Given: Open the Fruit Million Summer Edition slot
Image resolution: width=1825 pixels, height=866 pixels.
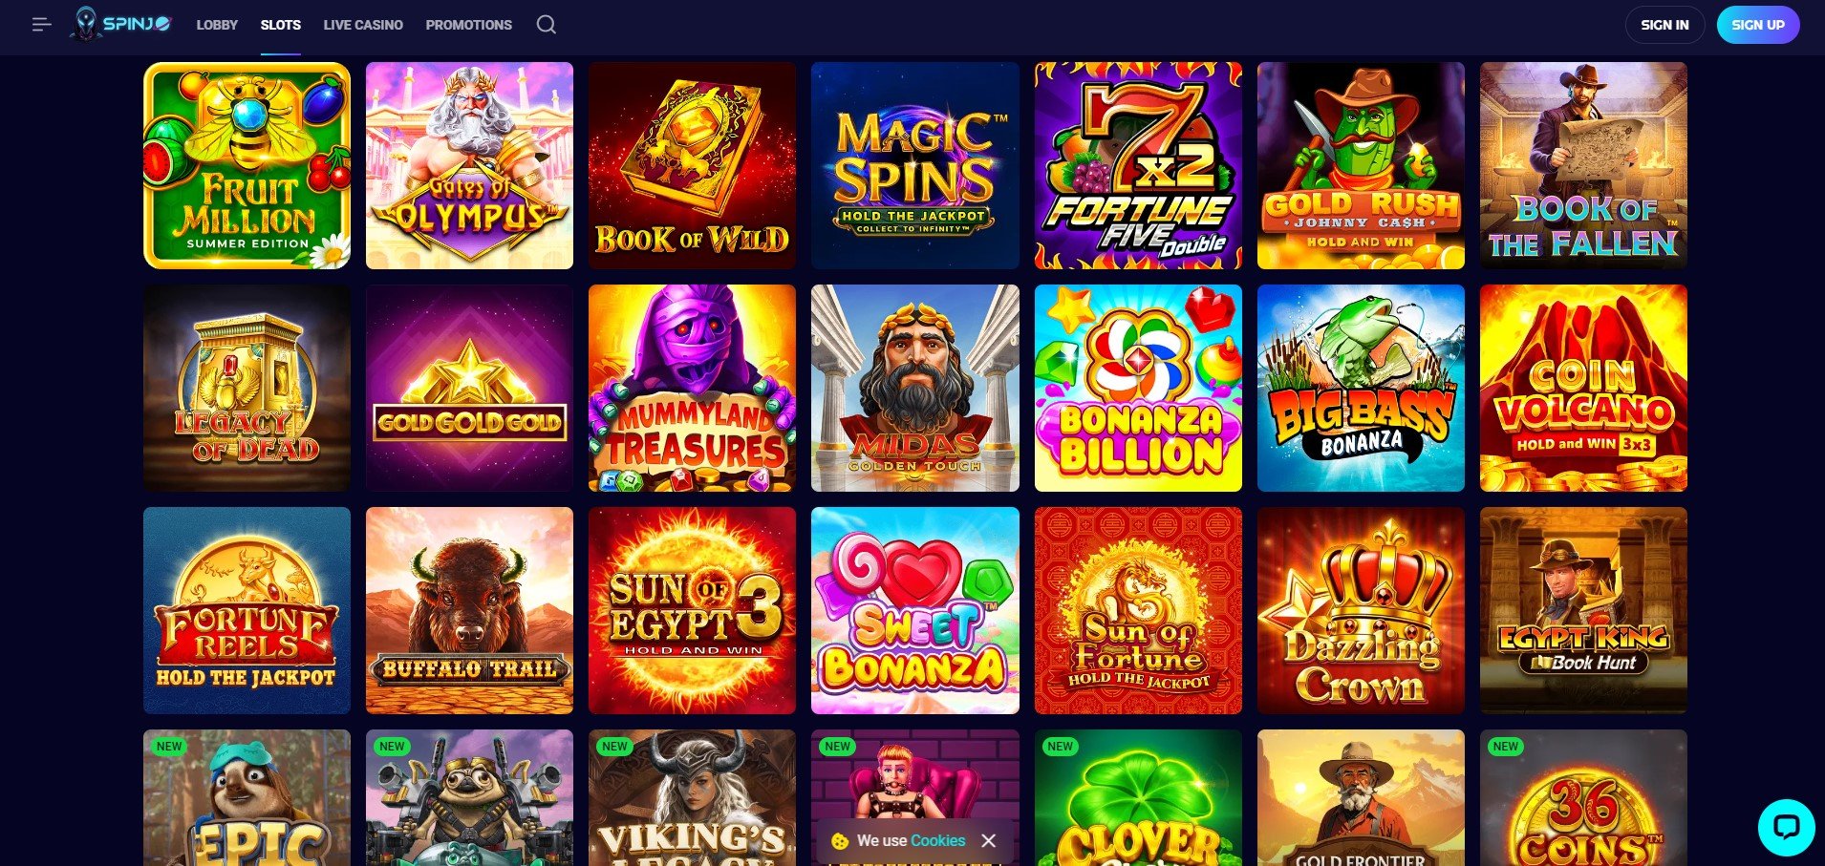Looking at the screenshot, I should click(x=247, y=166).
